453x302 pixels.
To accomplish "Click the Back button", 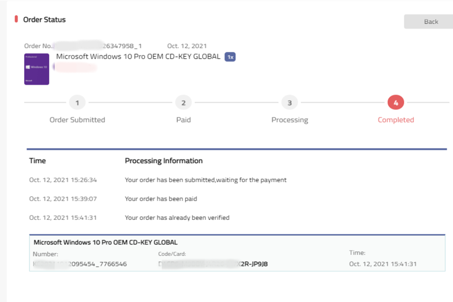I will [x=429, y=22].
